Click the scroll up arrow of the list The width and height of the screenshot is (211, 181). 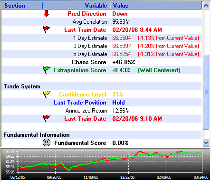click(x=206, y=6)
